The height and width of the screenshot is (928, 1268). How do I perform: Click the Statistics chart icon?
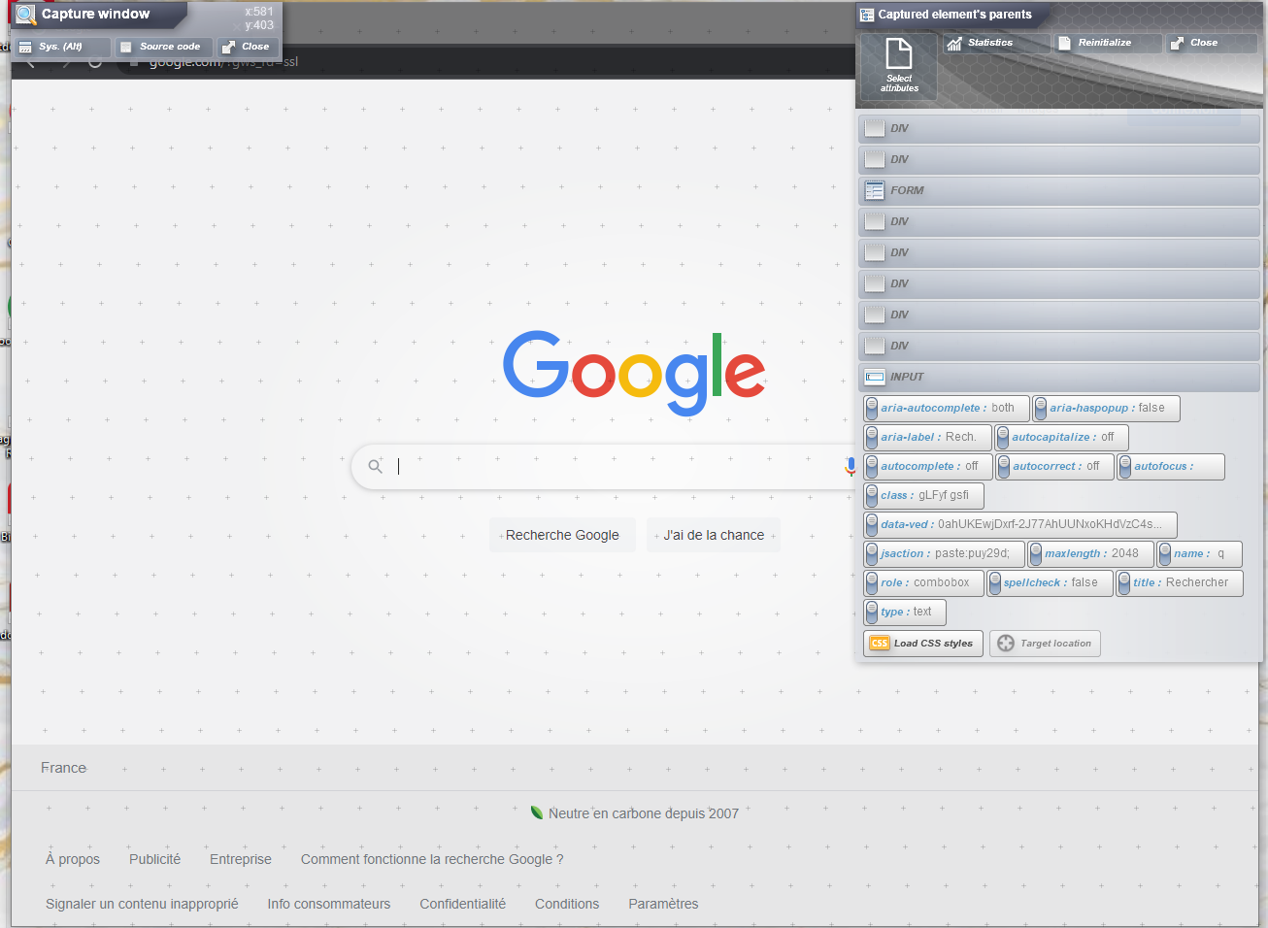coord(954,44)
